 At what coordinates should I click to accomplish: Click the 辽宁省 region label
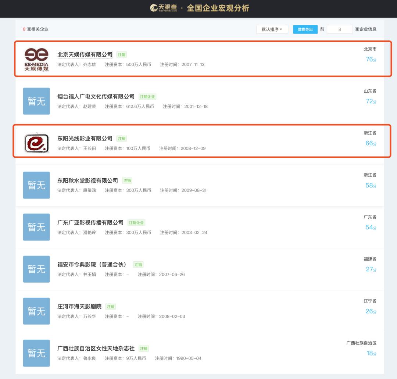pos(370,301)
